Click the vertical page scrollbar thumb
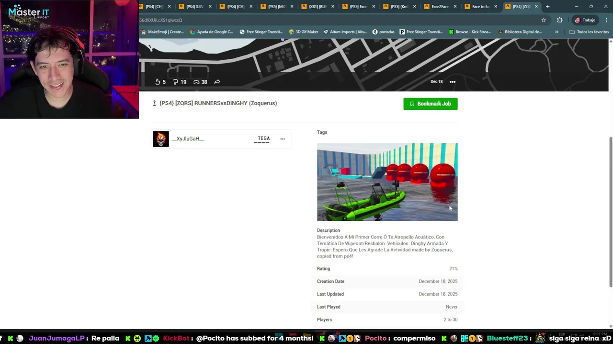 tap(611, 212)
